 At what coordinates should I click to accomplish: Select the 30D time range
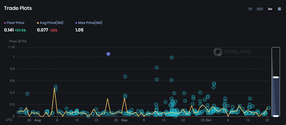pyautogui.click(x=260, y=9)
